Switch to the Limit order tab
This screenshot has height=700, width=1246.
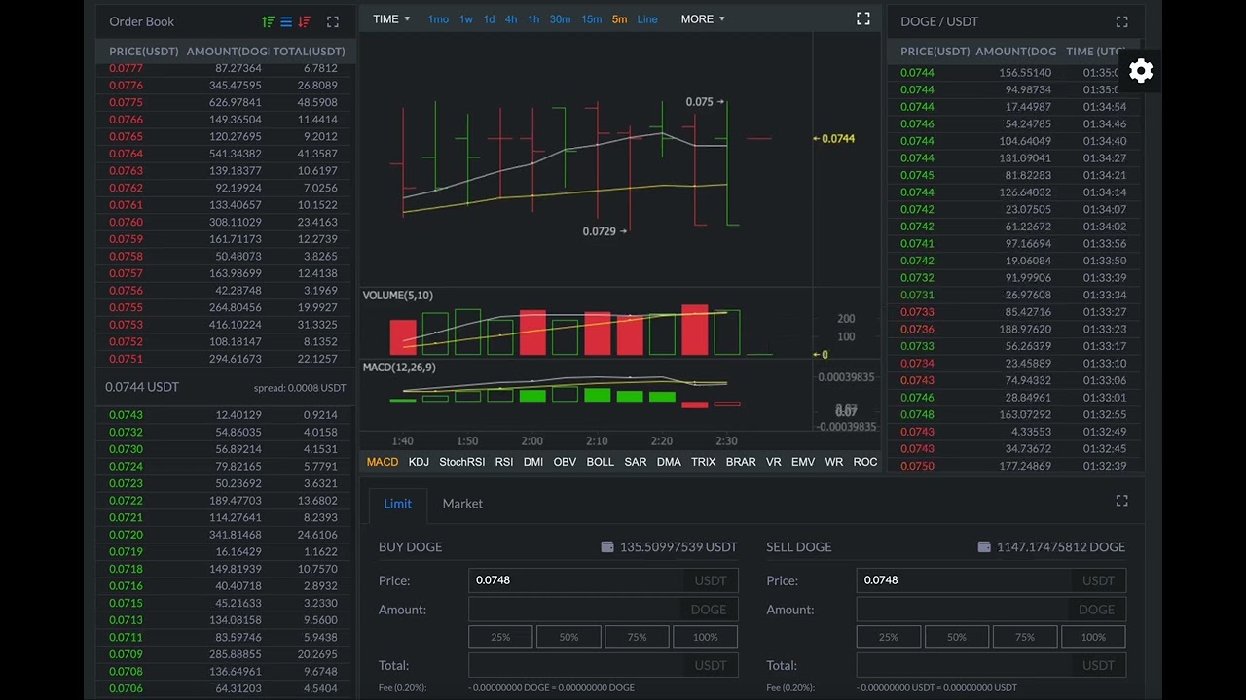pyautogui.click(x=397, y=504)
